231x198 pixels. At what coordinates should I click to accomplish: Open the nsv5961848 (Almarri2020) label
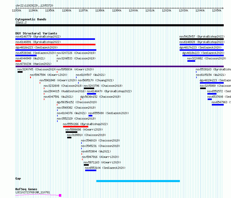pyautogui.click(x=58, y=80)
